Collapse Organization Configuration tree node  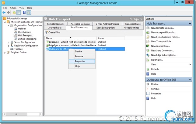point(9,25)
